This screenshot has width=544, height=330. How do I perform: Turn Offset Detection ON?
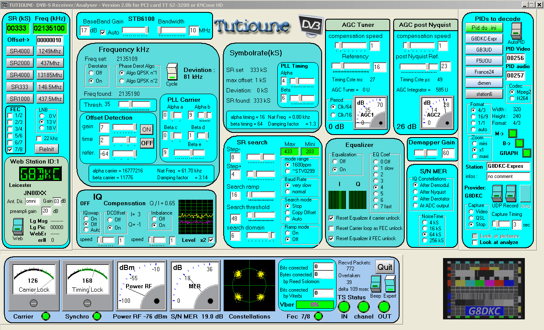point(147,129)
